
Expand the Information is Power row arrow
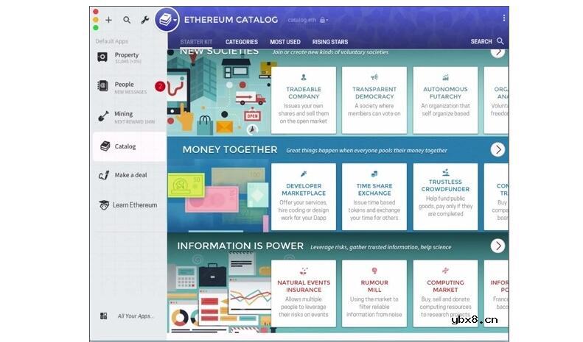498,246
